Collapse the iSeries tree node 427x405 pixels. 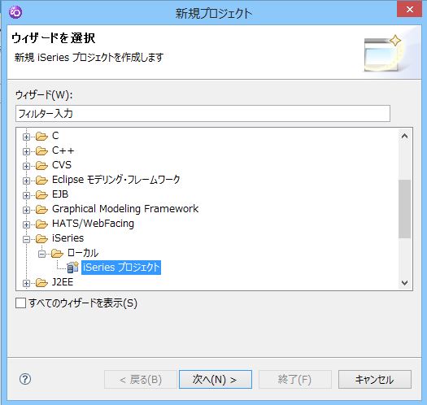tap(26, 239)
